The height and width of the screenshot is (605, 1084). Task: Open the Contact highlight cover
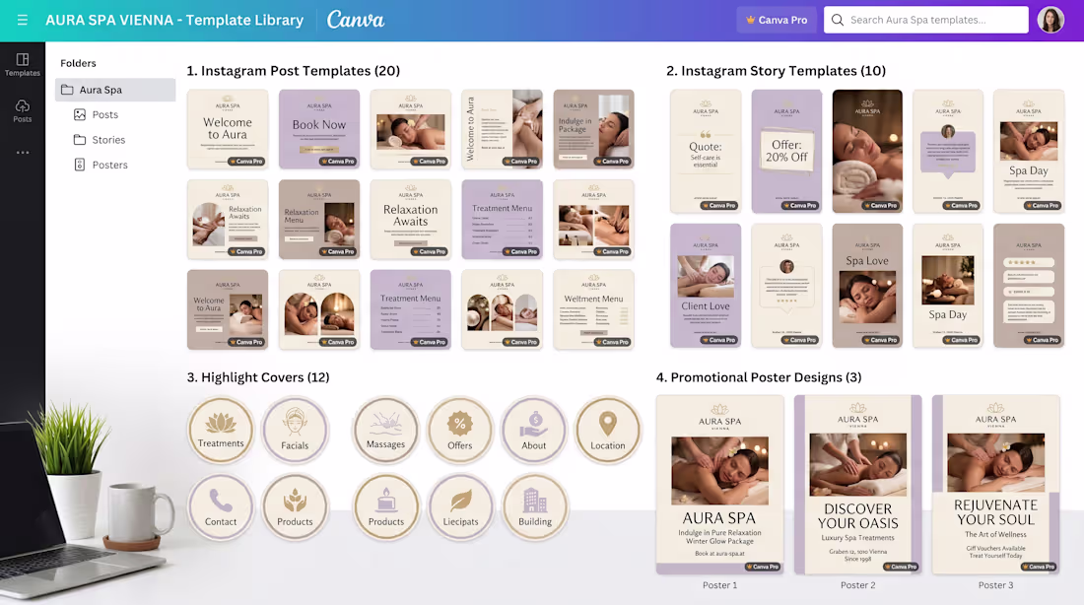tap(221, 506)
